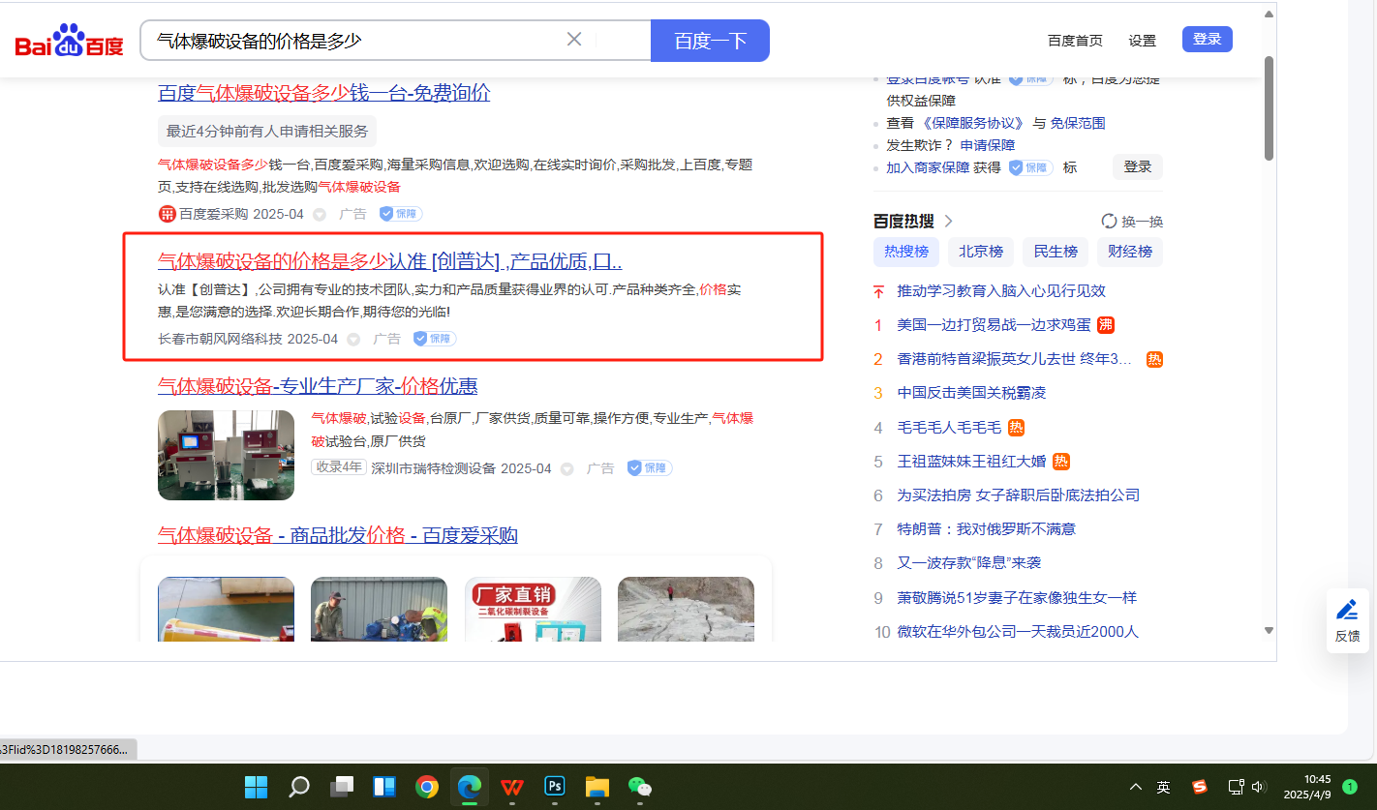The image size is (1377, 810).
Task: Click the 保障 badge under the 创普达 ad
Action: tap(434, 339)
